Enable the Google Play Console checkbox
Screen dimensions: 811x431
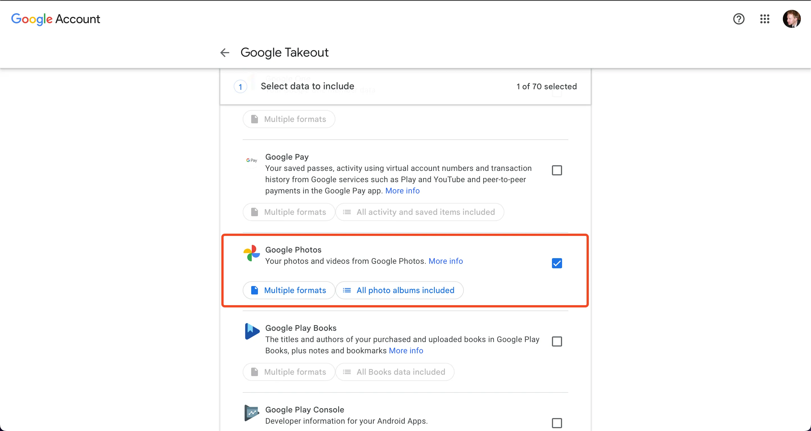(x=557, y=423)
